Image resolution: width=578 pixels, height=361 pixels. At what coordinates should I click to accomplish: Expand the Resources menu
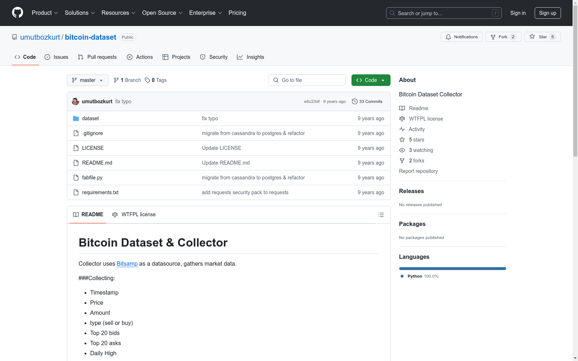click(x=118, y=13)
